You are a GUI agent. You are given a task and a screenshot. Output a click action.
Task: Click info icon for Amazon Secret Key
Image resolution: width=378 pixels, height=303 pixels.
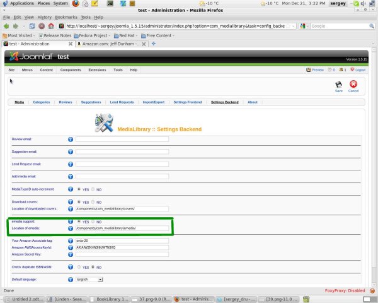pyautogui.click(x=71, y=254)
